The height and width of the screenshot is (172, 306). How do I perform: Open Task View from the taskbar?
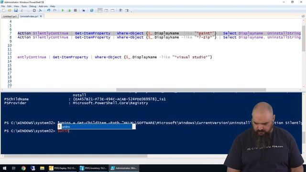[x=14, y=168]
